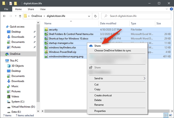Go up one folder level arrow
This screenshot has width=174, height=118.
(x=20, y=16)
